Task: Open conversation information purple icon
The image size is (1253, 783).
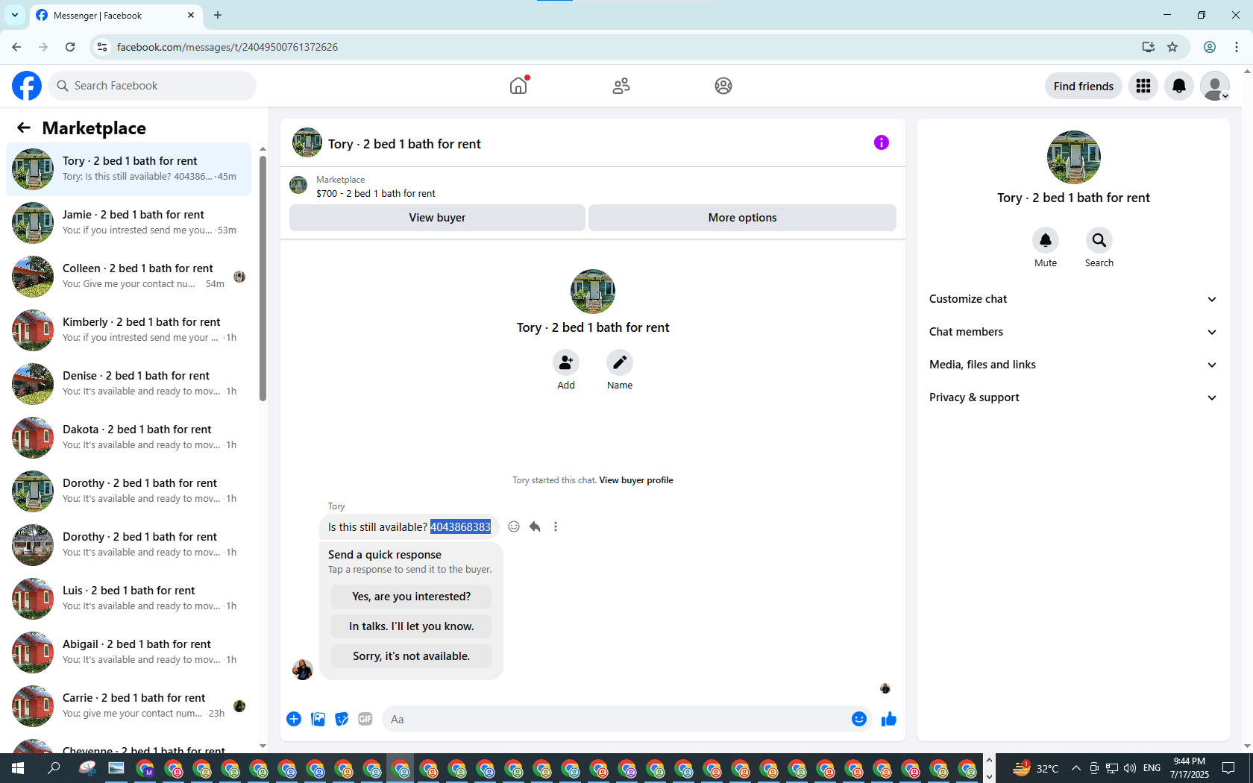Action: [882, 142]
